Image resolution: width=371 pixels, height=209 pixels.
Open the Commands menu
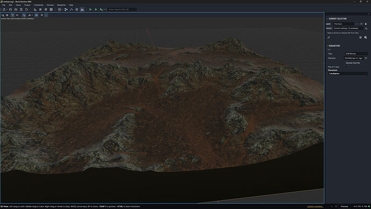(x=39, y=5)
